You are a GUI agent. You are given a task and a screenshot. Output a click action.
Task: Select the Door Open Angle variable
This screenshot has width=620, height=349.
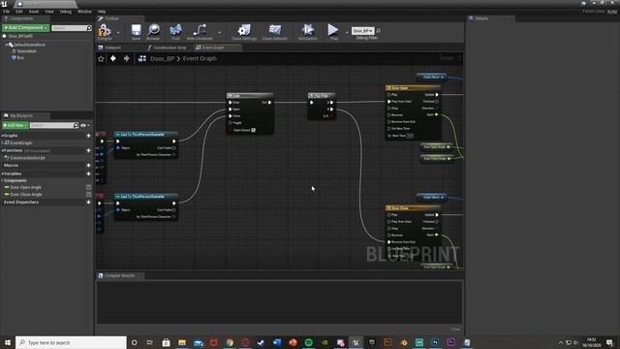pos(26,187)
